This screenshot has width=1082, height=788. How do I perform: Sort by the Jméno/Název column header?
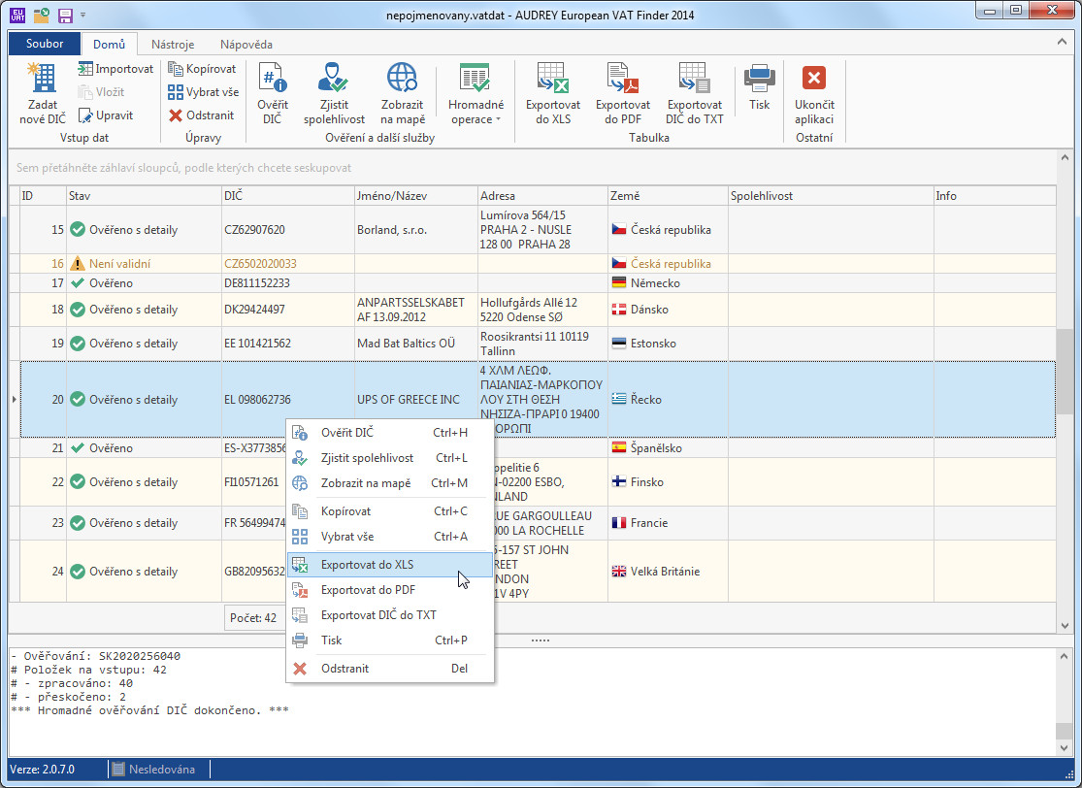point(415,196)
